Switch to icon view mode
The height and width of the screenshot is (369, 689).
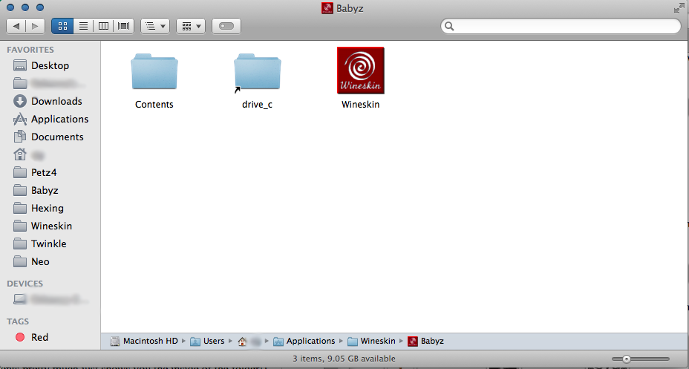tap(62, 26)
